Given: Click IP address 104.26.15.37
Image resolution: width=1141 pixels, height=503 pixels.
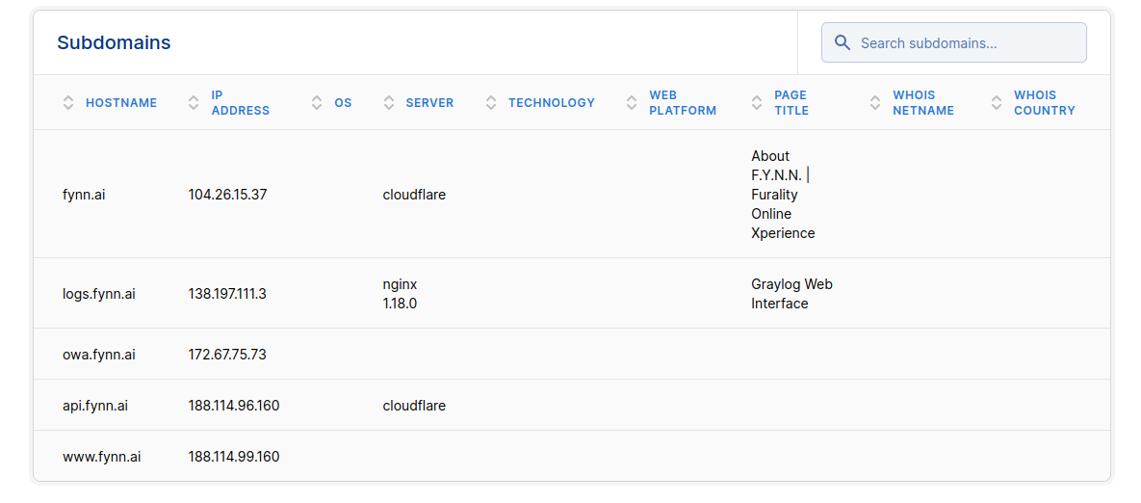Looking at the screenshot, I should (x=227, y=195).
